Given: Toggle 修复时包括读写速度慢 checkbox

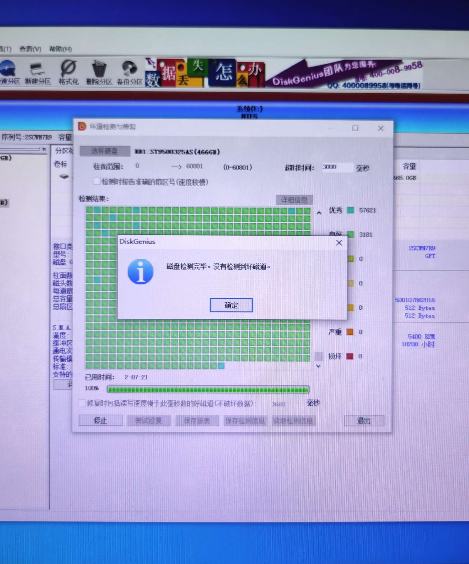Looking at the screenshot, I should point(82,403).
